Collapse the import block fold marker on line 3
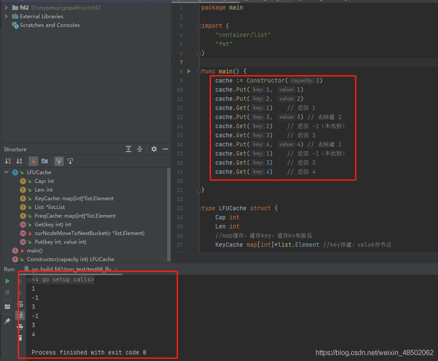 [199, 26]
